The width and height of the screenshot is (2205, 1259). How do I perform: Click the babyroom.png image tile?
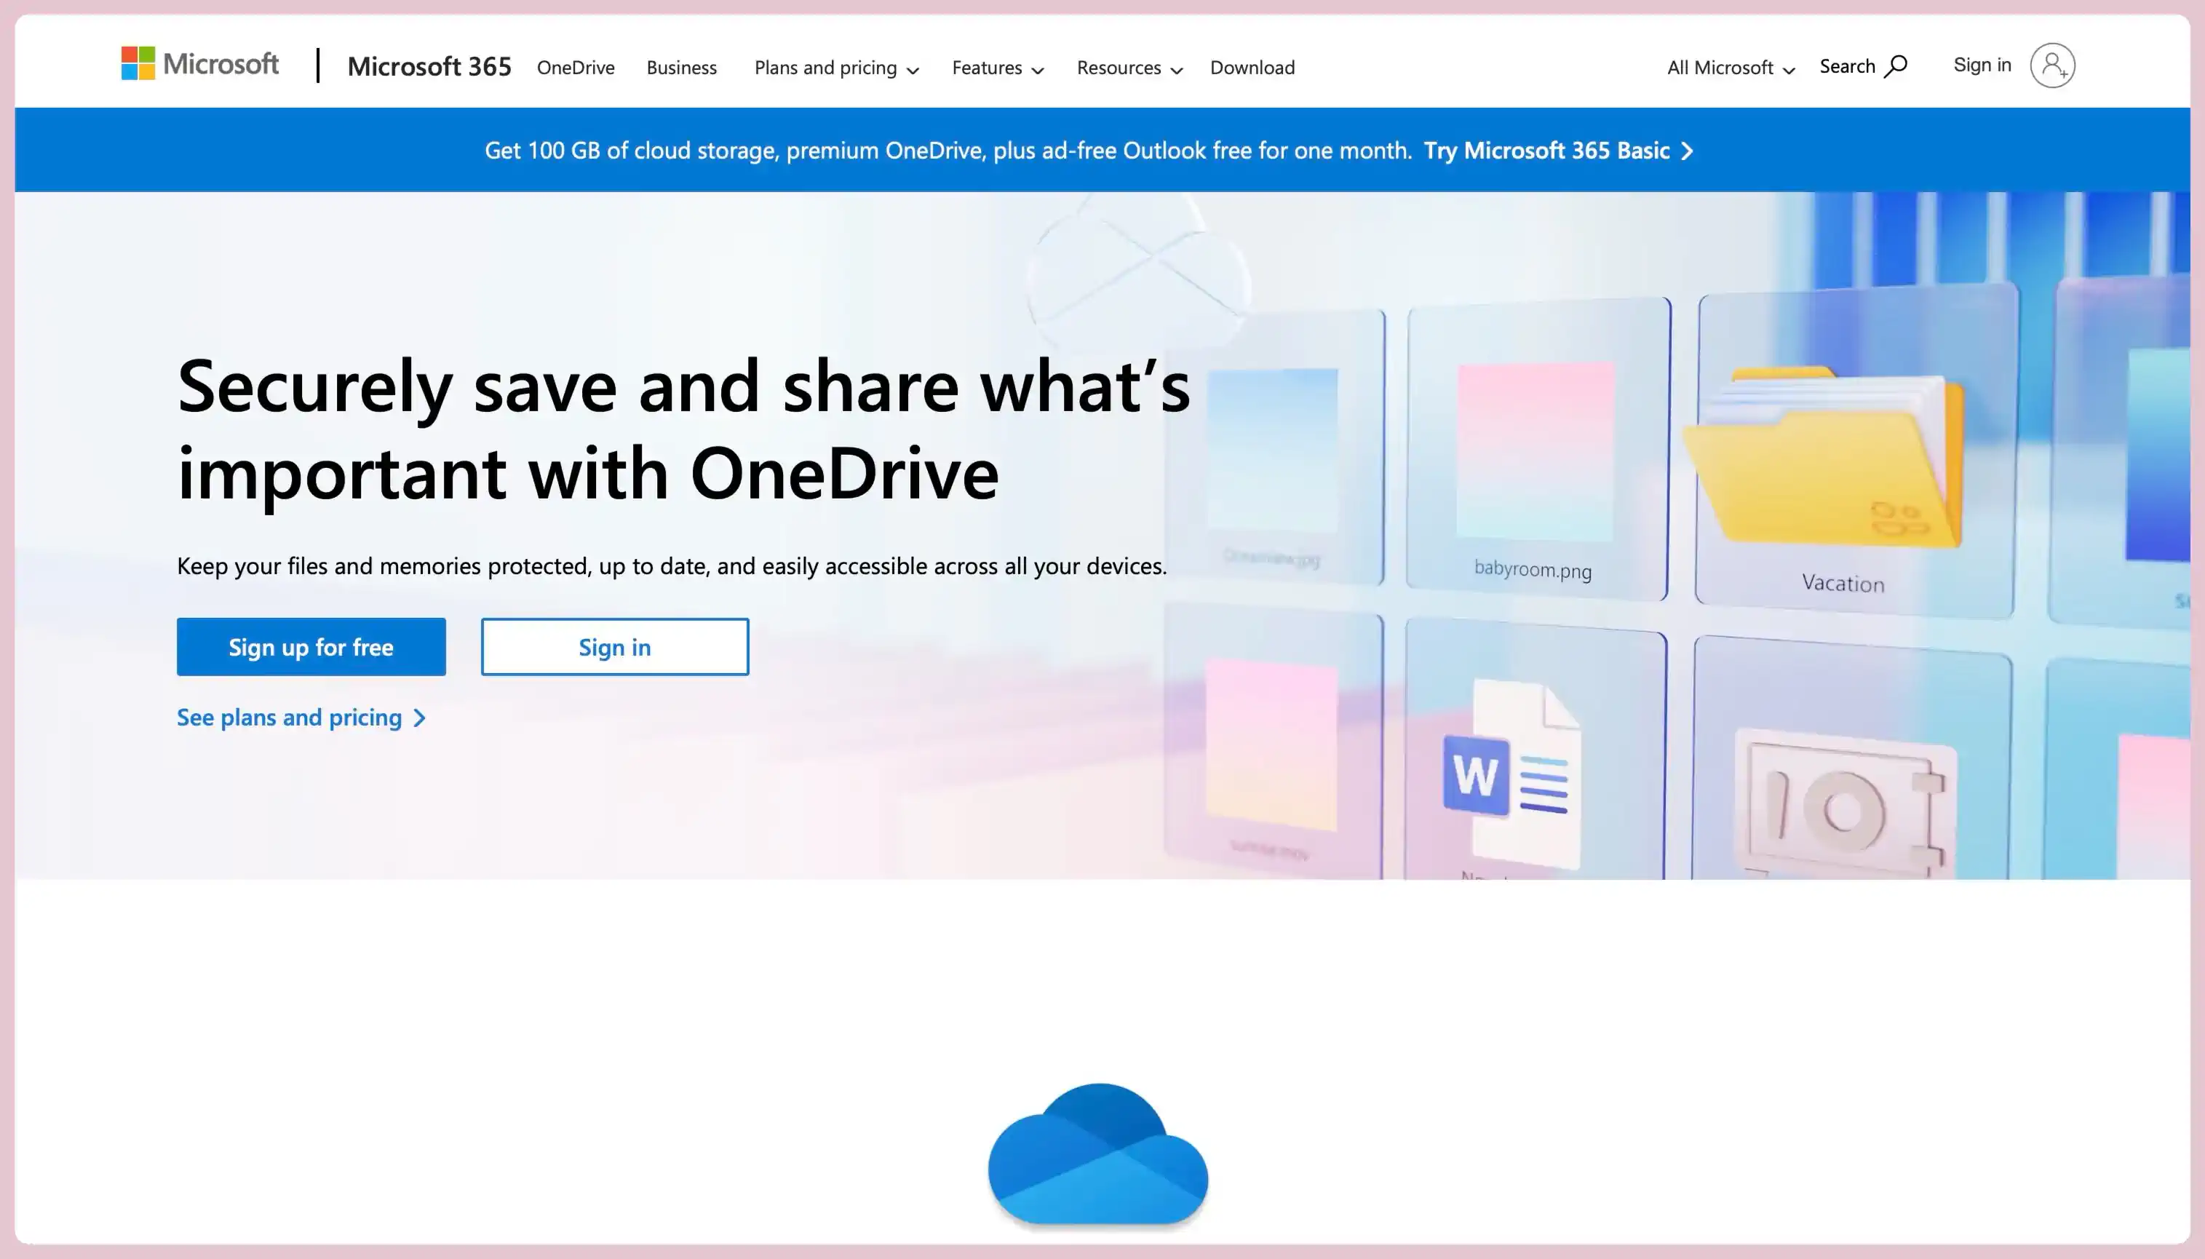[1535, 450]
